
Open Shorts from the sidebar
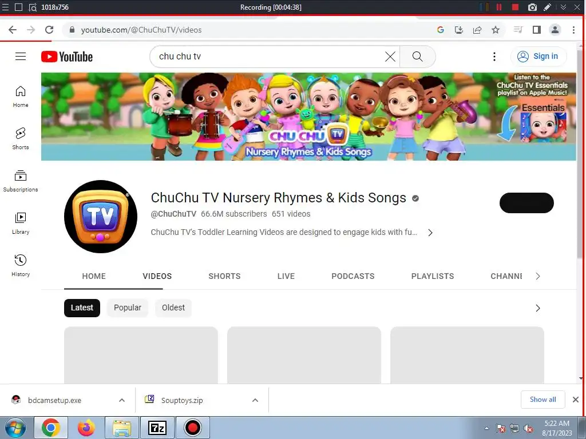21,139
